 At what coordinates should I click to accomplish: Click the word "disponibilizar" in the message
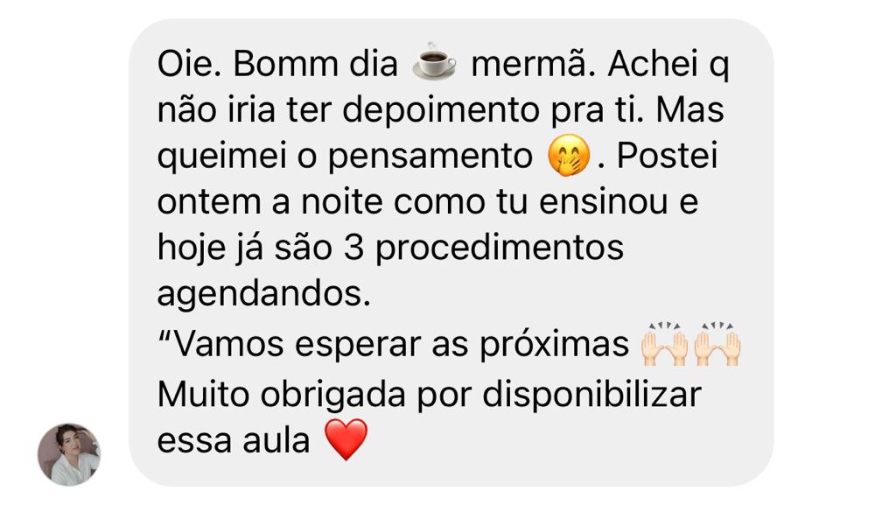tap(591, 395)
